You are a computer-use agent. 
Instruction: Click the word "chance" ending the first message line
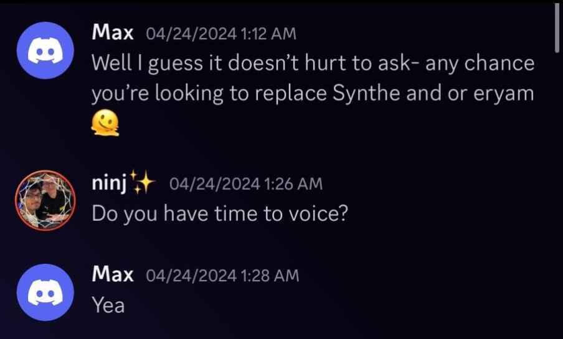[499, 63]
